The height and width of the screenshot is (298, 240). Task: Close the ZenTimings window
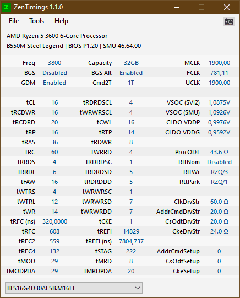227,7
